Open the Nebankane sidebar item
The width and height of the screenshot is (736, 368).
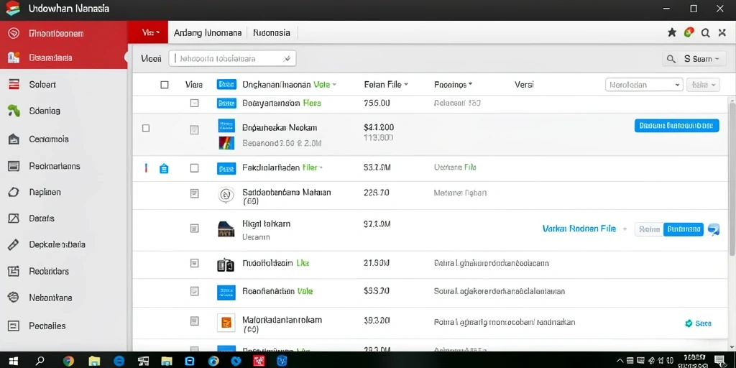(x=50, y=297)
